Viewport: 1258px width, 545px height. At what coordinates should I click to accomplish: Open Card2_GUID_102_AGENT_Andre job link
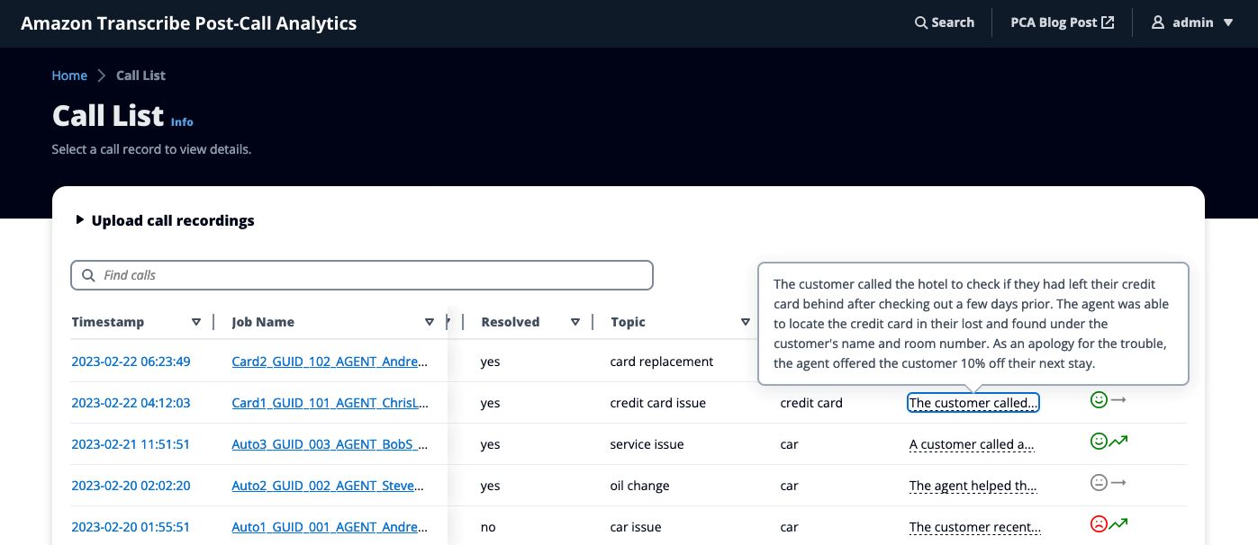click(x=329, y=362)
